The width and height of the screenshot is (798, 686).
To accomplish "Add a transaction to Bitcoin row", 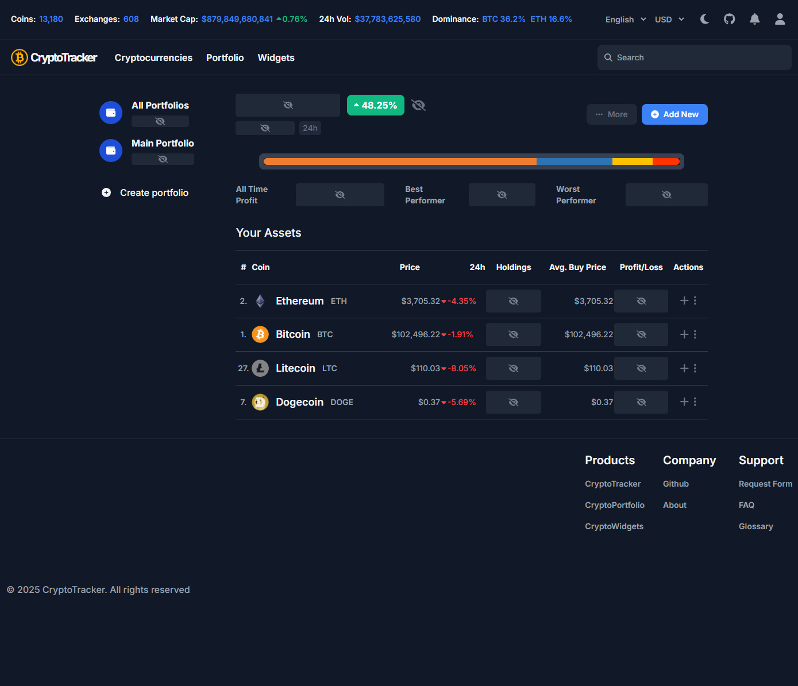I will (x=684, y=334).
